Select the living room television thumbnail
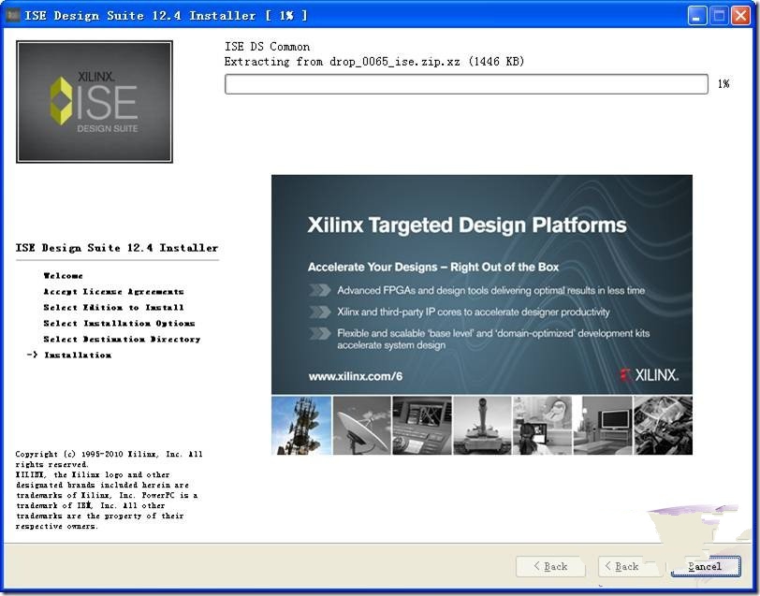The height and width of the screenshot is (596, 760). point(603,426)
